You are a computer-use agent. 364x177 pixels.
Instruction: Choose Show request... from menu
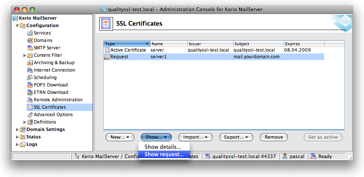click(x=164, y=154)
